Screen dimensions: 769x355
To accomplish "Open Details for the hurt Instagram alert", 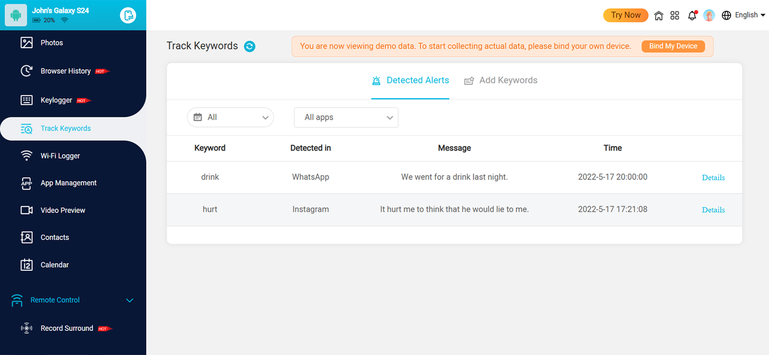I will 713,210.
